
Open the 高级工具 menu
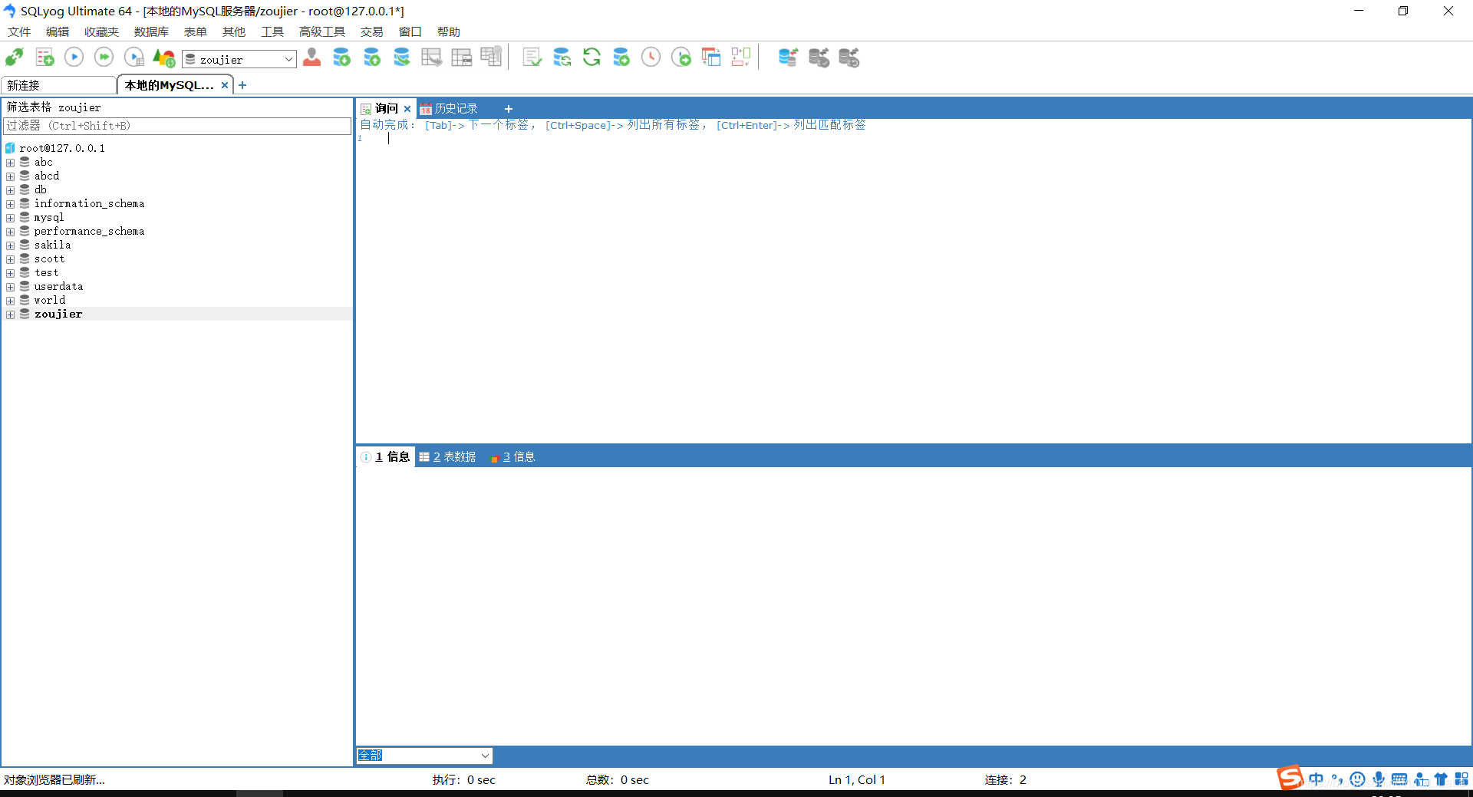coord(322,31)
